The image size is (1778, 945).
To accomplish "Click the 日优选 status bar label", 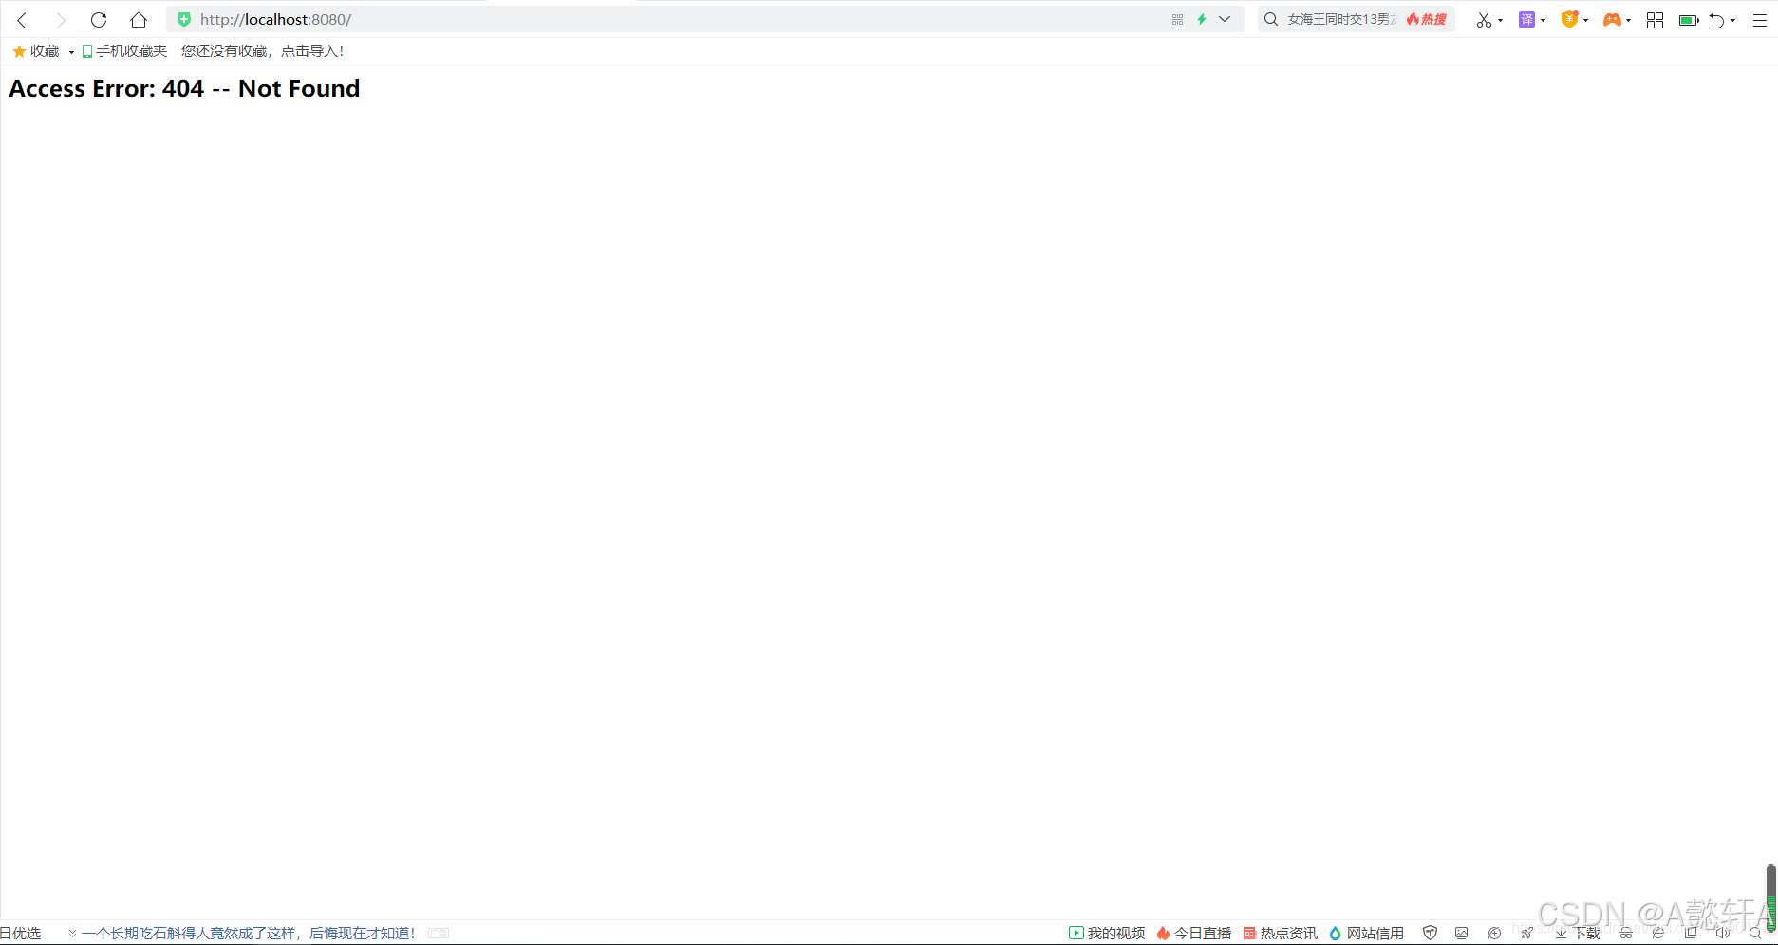I will 21,934.
